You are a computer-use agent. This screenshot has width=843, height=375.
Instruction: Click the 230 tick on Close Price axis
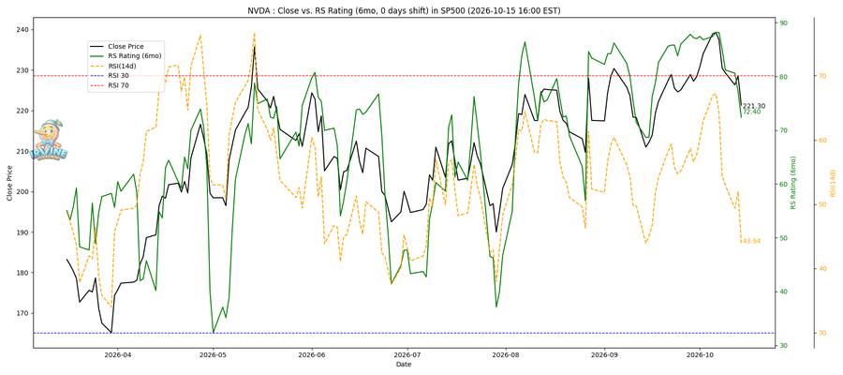[23, 70]
